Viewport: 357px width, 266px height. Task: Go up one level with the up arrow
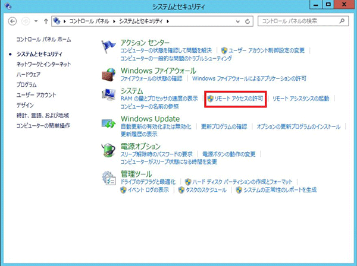pyautogui.click(x=46, y=21)
